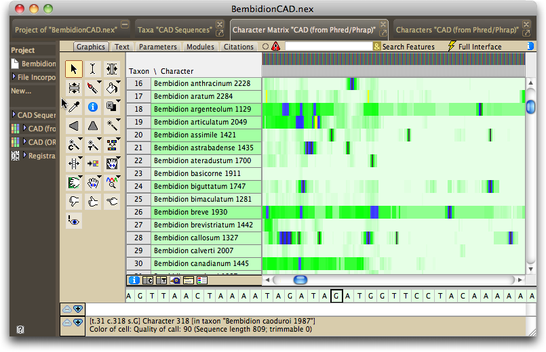Click the Search Features button

coord(404,47)
